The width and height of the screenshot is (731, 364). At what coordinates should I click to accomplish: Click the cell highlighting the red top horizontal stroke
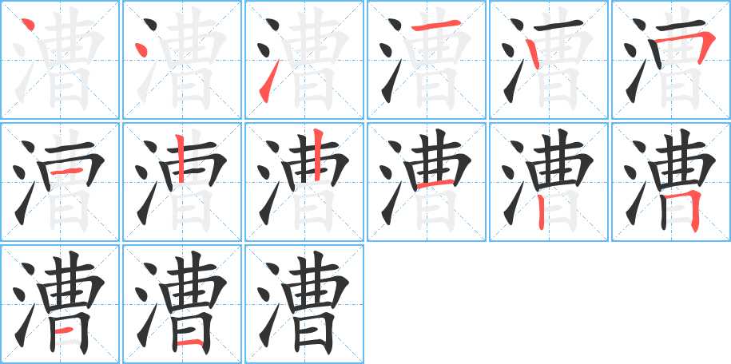[x=427, y=60]
